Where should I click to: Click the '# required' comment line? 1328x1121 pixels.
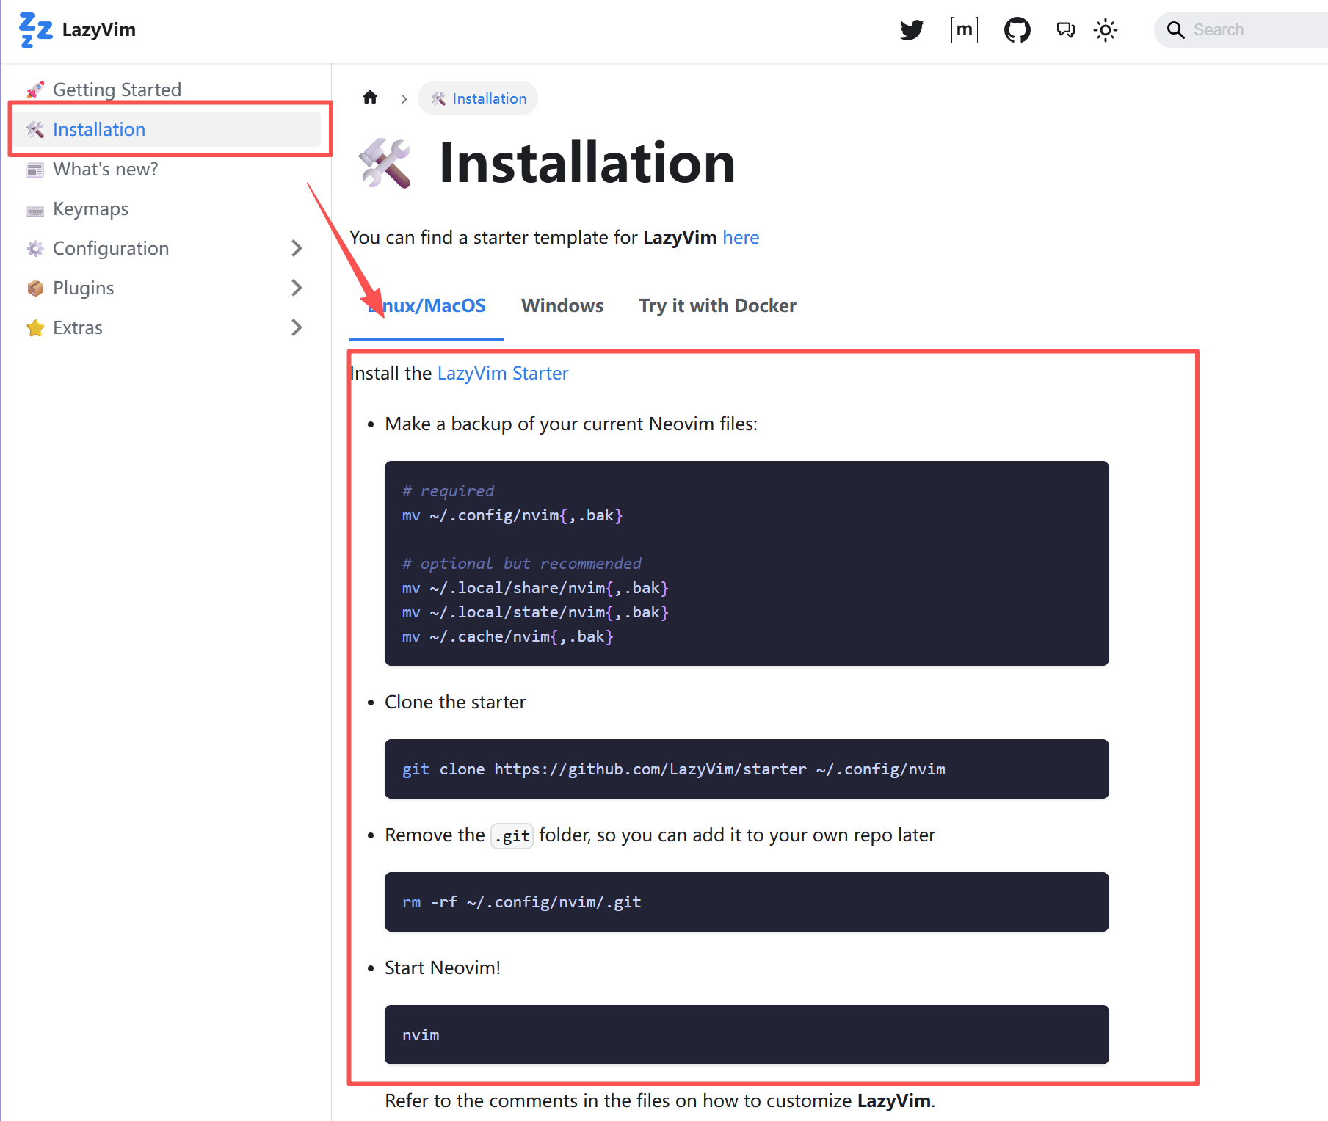coord(448,491)
